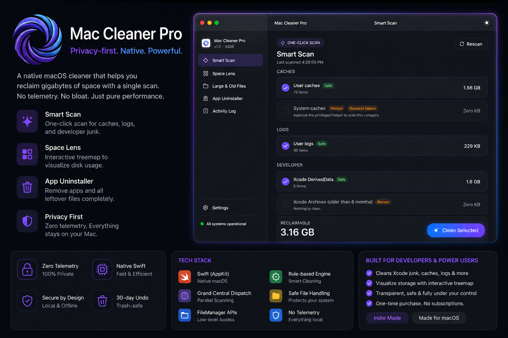Collapse the DEVELOPER section
The height and width of the screenshot is (338, 508).
[290, 165]
